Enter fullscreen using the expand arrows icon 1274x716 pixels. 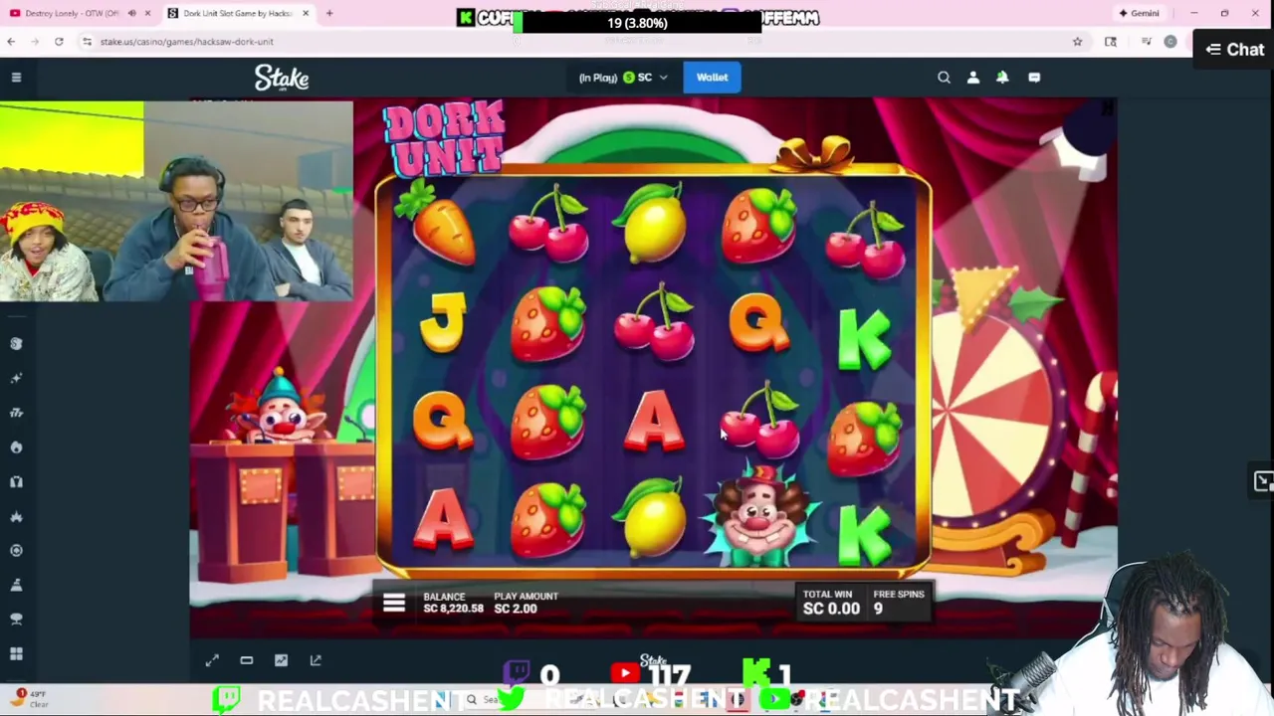pyautogui.click(x=212, y=660)
